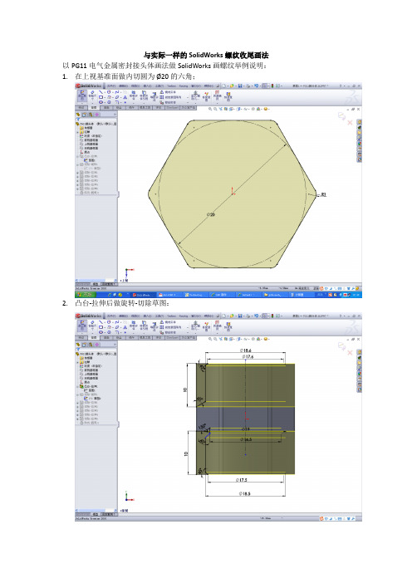The width and height of the screenshot is (412, 583).
Task: Select Smart Dimension tool in upper SolidWorks toolbar
Action: point(92,96)
